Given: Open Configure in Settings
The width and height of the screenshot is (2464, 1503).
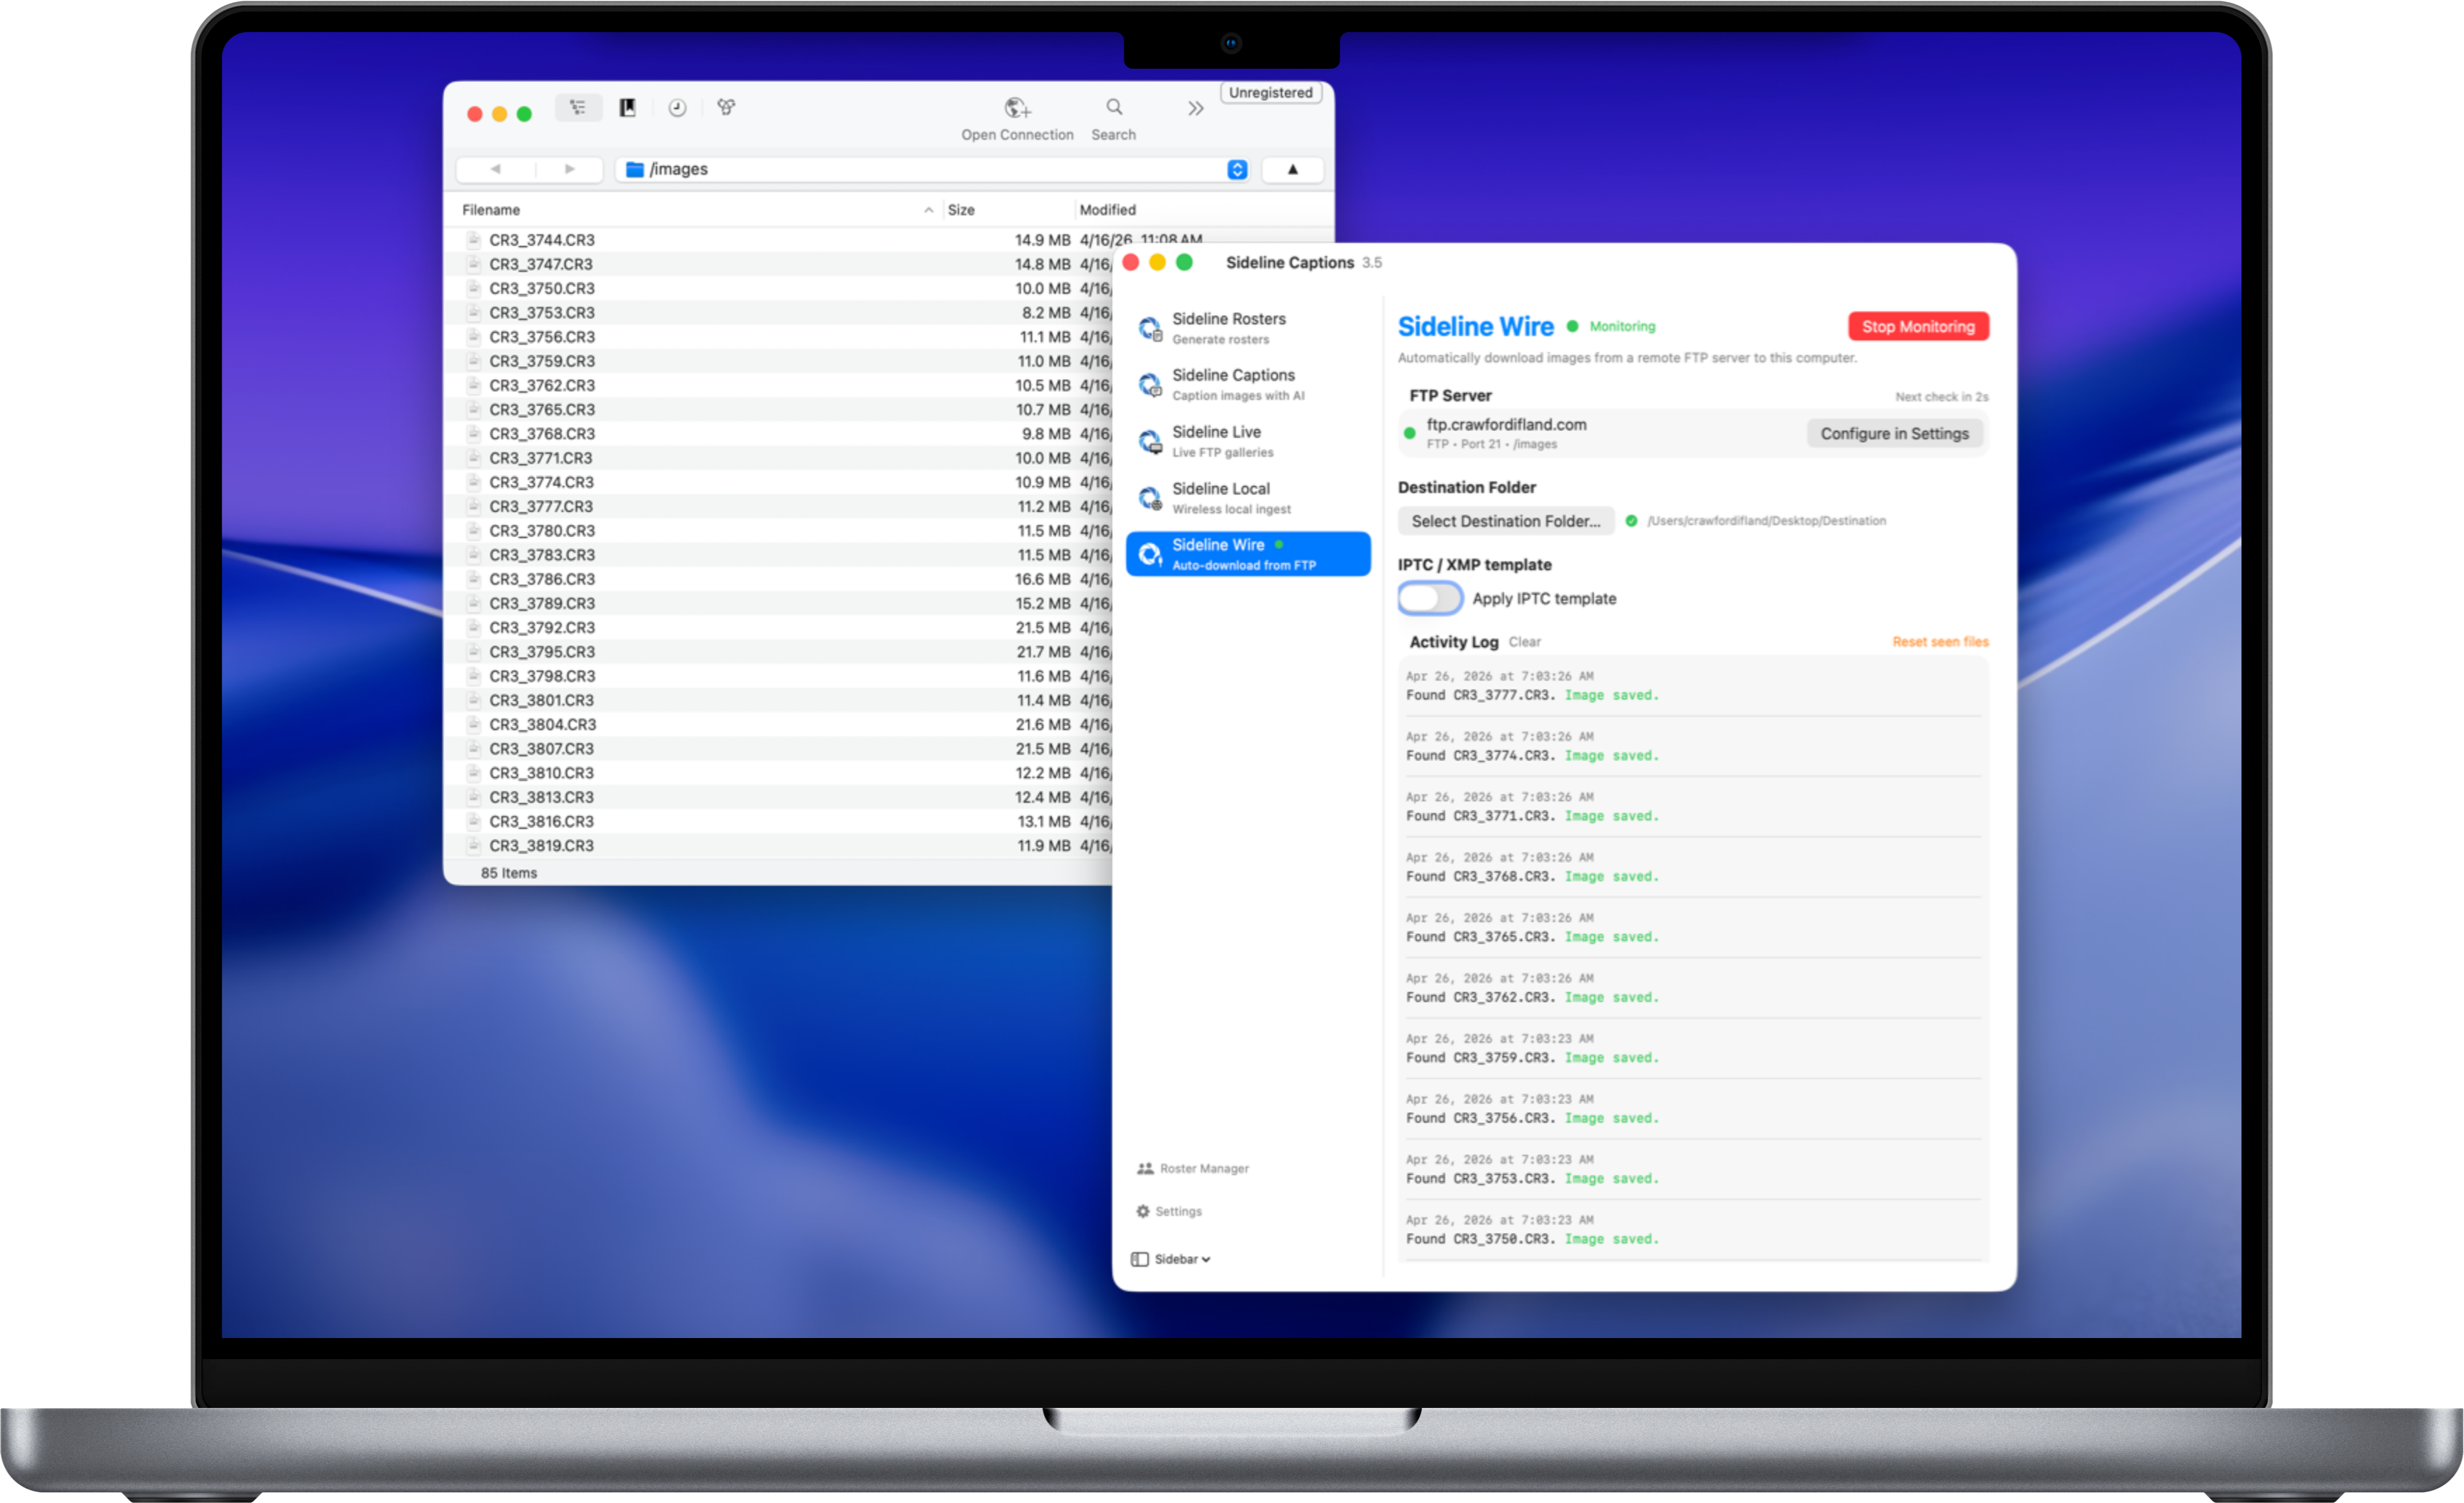Looking at the screenshot, I should 1894,433.
